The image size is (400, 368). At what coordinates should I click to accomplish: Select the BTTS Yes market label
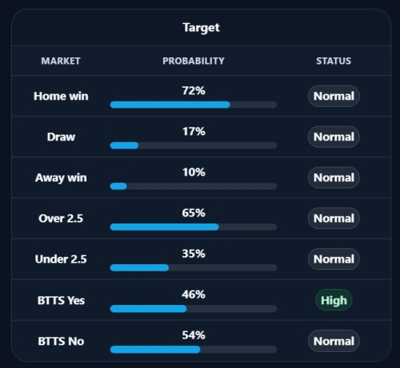tap(61, 300)
